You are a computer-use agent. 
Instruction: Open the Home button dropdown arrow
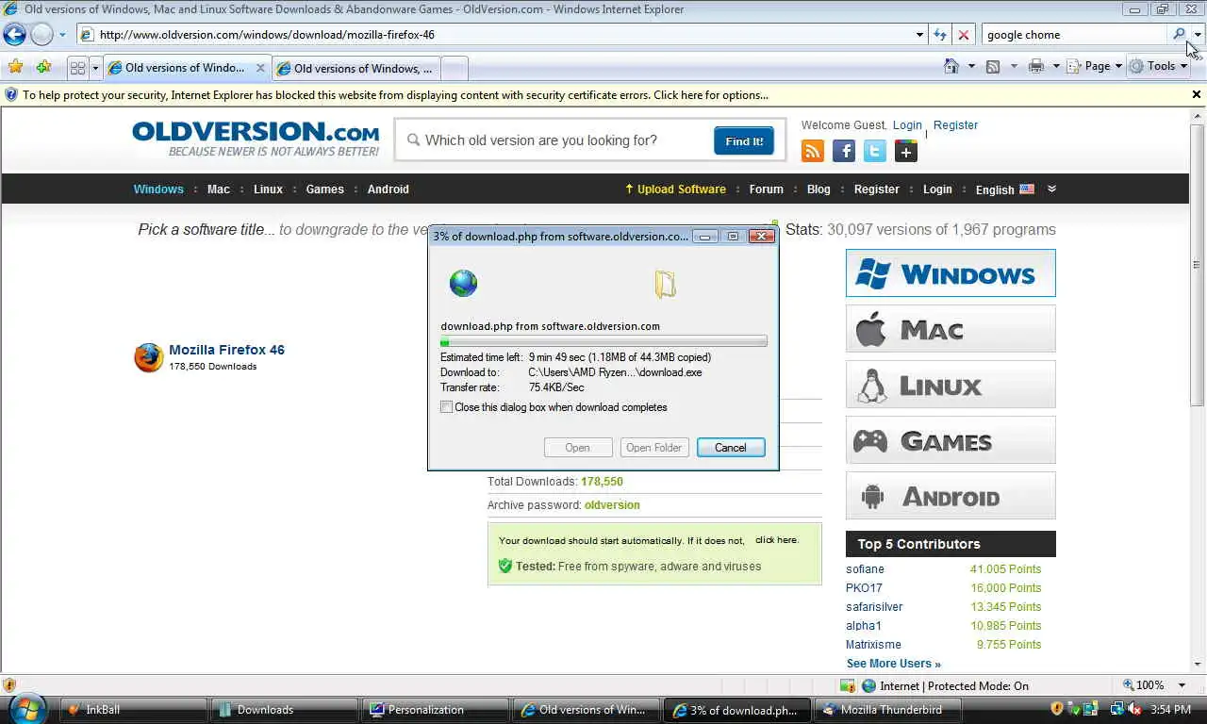[x=971, y=66]
